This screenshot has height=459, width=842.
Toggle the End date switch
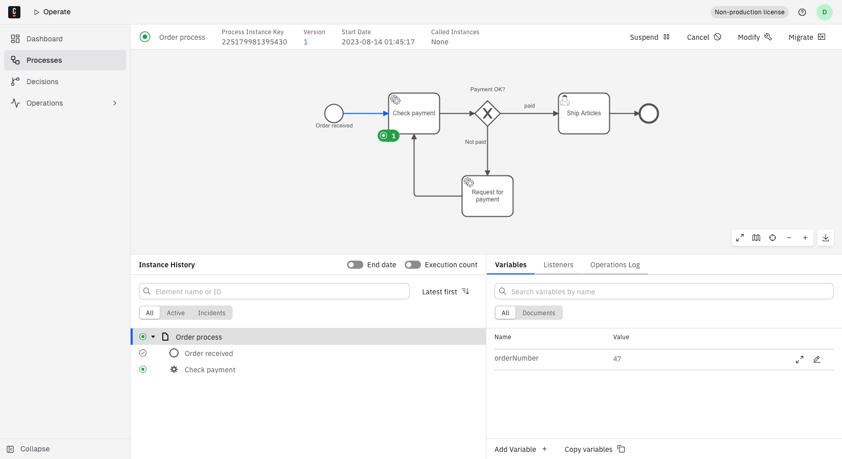355,265
